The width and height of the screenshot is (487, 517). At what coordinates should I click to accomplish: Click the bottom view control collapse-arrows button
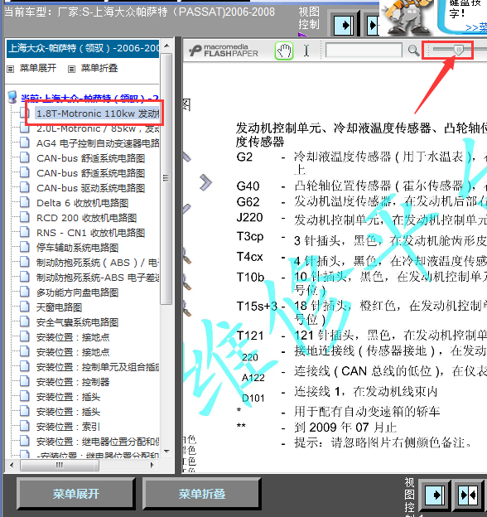tap(468, 495)
